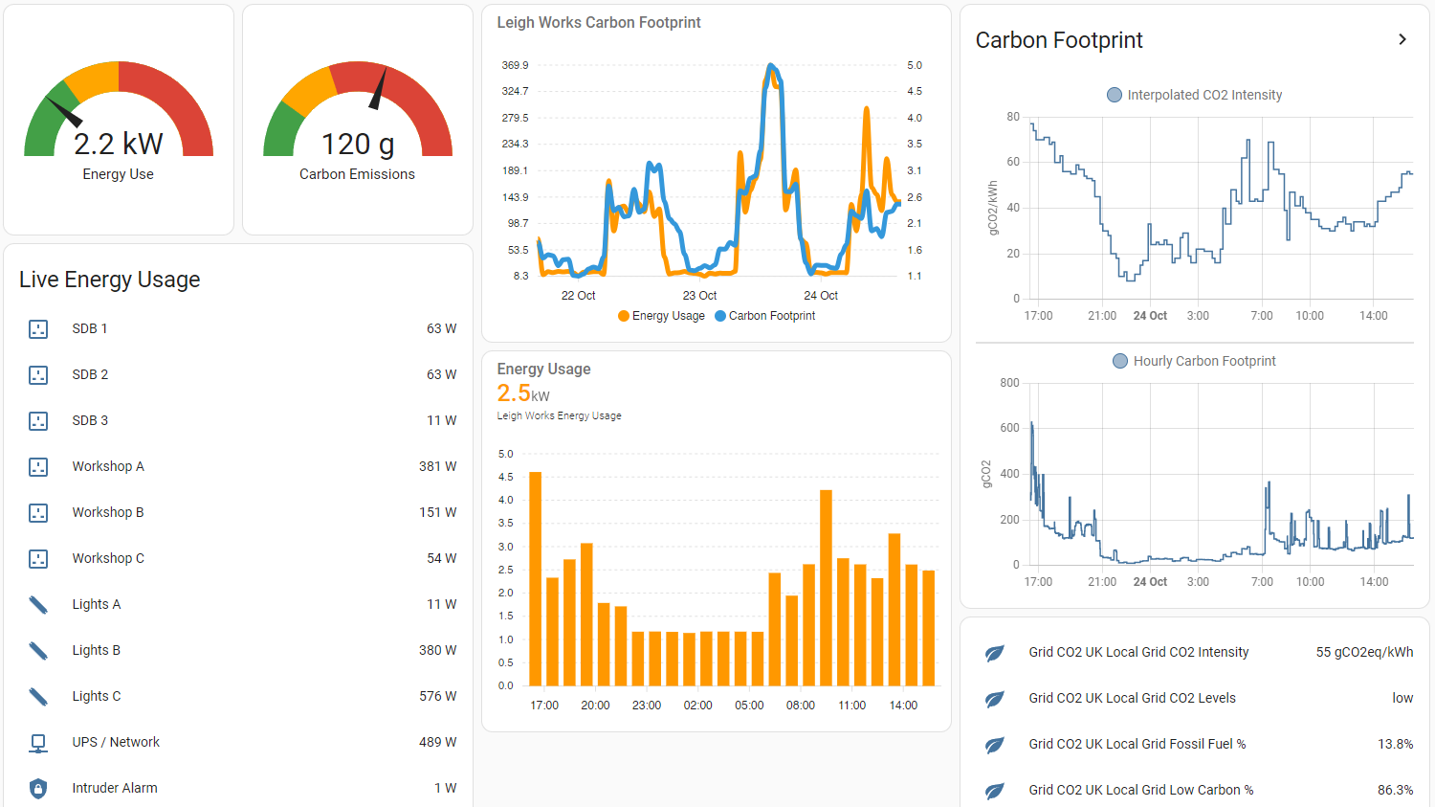The width and height of the screenshot is (1435, 807).
Task: Click the SDB 1 outlet icon
Action: 38,329
